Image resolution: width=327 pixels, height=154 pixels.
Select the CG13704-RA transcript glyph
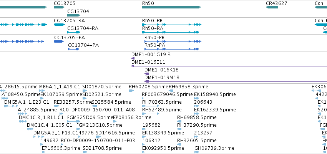click(x=74, y=32)
